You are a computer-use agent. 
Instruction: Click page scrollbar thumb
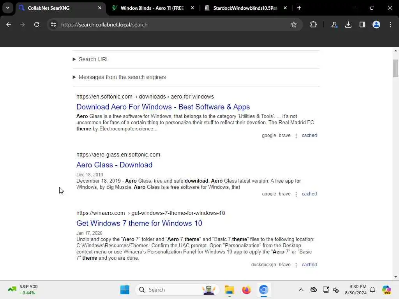(x=395, y=68)
